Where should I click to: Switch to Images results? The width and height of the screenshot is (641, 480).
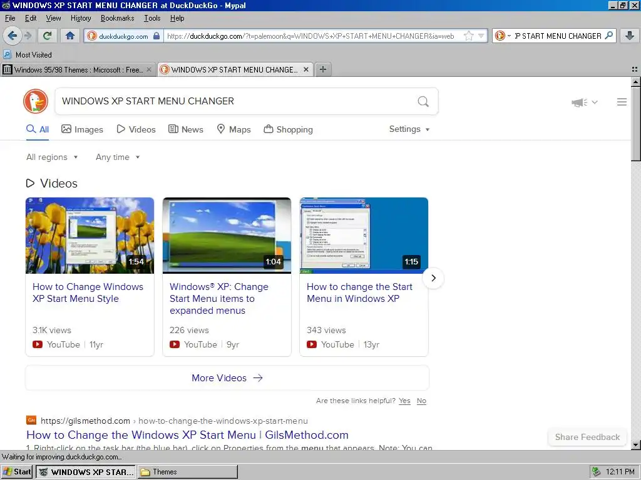tap(82, 129)
